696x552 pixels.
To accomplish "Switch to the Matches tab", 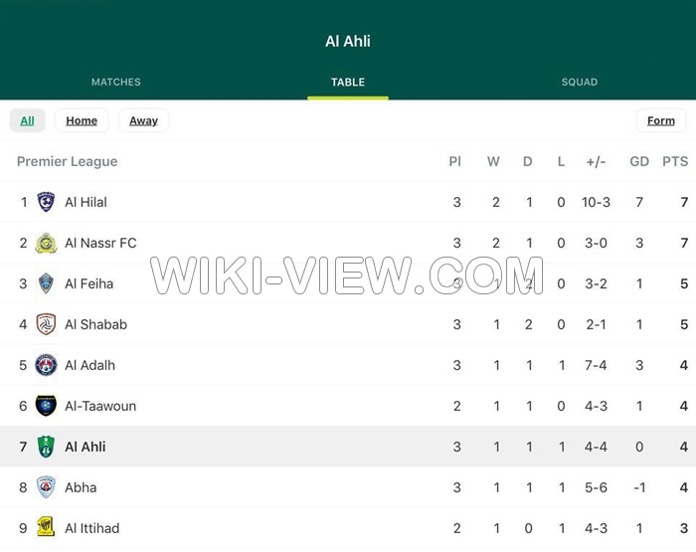I will coord(116,83).
